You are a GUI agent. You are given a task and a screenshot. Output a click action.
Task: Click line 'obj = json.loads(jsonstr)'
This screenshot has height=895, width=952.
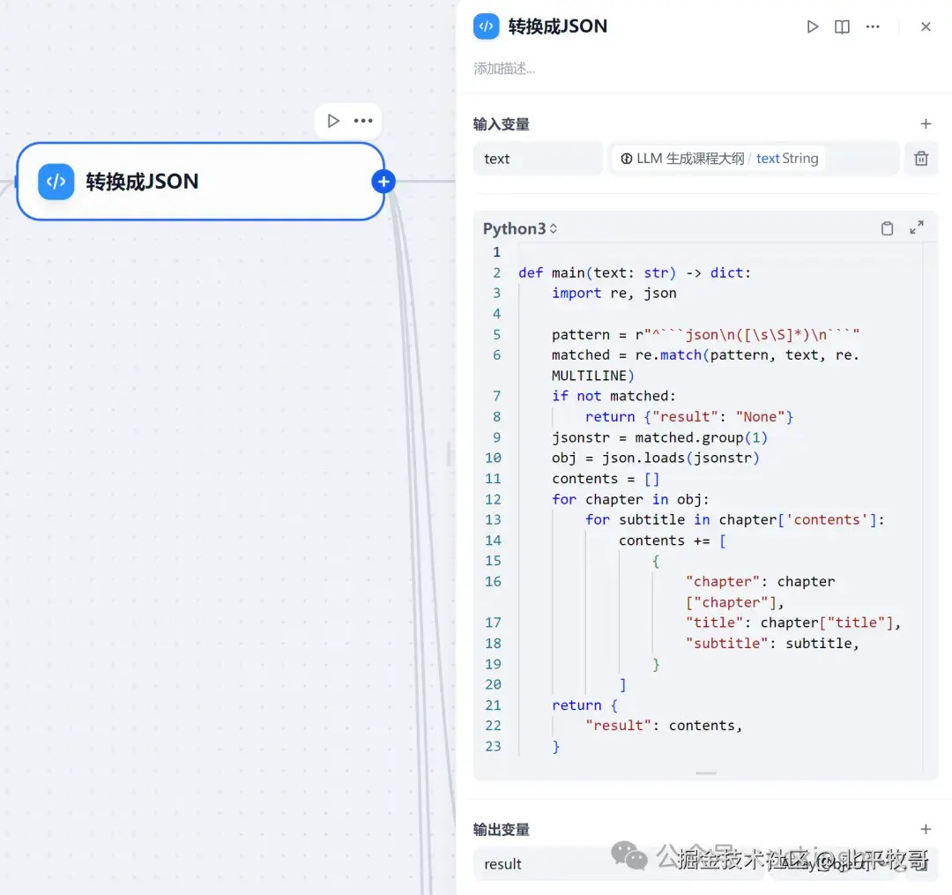coord(655,458)
